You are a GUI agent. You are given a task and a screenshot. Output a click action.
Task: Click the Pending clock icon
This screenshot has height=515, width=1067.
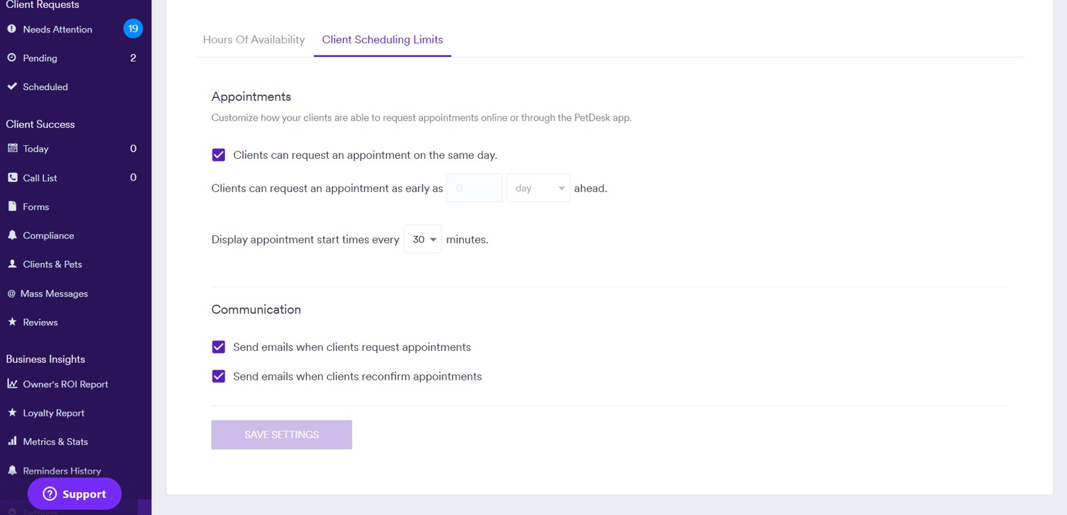(x=11, y=57)
